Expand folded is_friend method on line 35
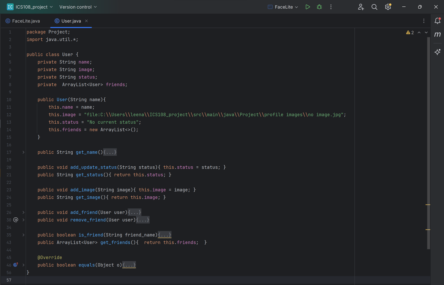This screenshot has width=444, height=285. click(23, 235)
